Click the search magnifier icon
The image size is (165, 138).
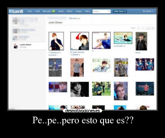[109, 11]
